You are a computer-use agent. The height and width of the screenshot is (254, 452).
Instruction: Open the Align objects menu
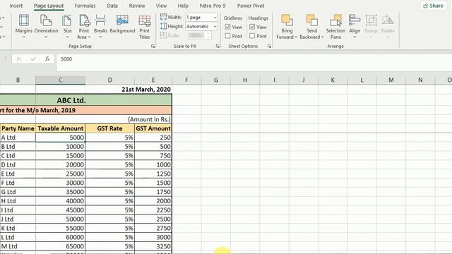pos(355,27)
